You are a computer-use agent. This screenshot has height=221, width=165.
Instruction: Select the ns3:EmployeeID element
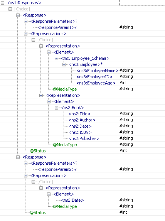(94, 77)
